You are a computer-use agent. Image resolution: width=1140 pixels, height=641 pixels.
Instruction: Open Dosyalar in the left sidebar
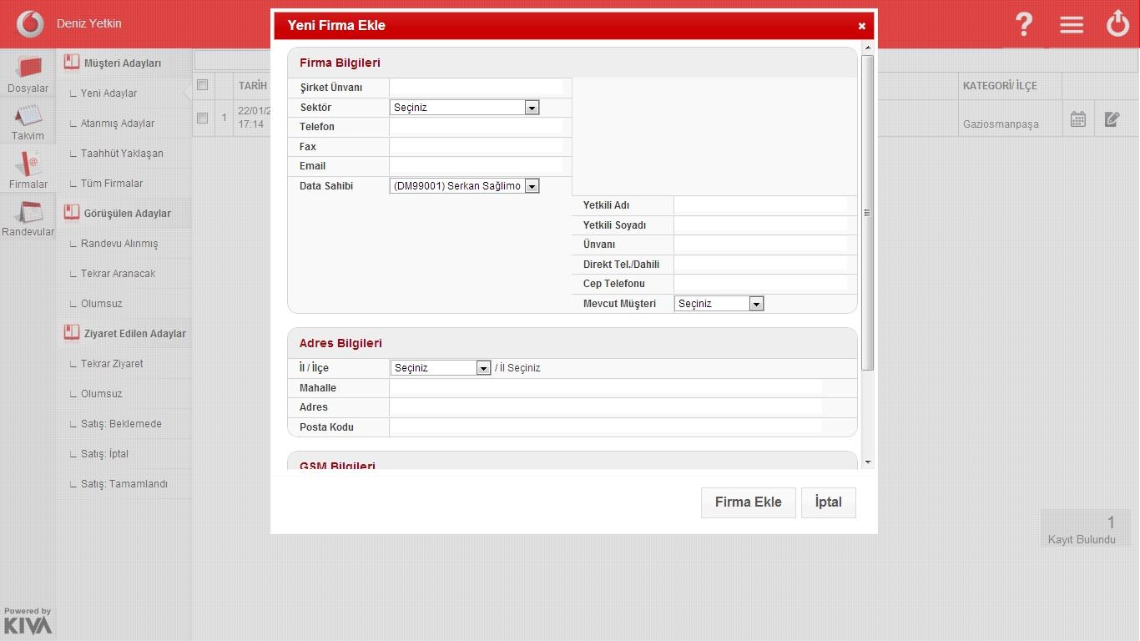click(x=28, y=74)
